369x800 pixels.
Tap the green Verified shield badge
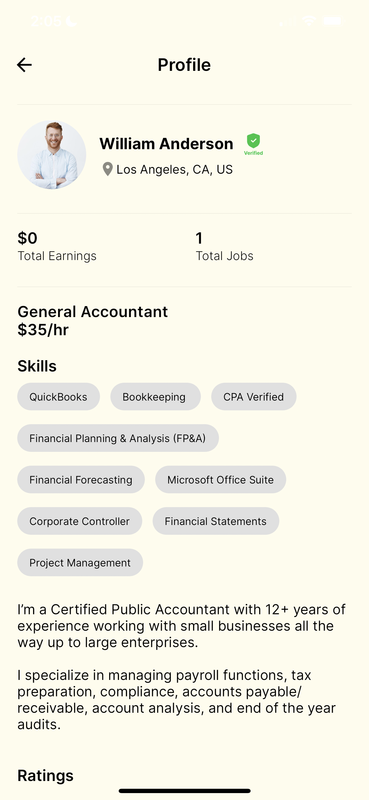pyautogui.click(x=253, y=144)
